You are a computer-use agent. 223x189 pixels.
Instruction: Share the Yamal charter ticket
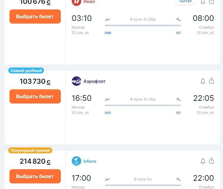211,2
